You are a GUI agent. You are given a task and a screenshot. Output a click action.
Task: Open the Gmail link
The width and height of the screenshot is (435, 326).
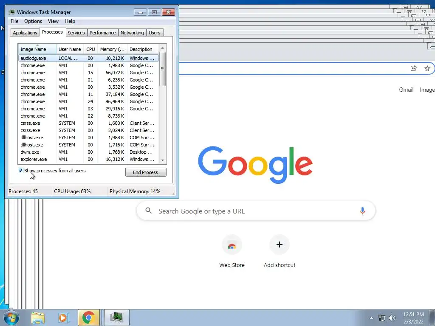406,90
